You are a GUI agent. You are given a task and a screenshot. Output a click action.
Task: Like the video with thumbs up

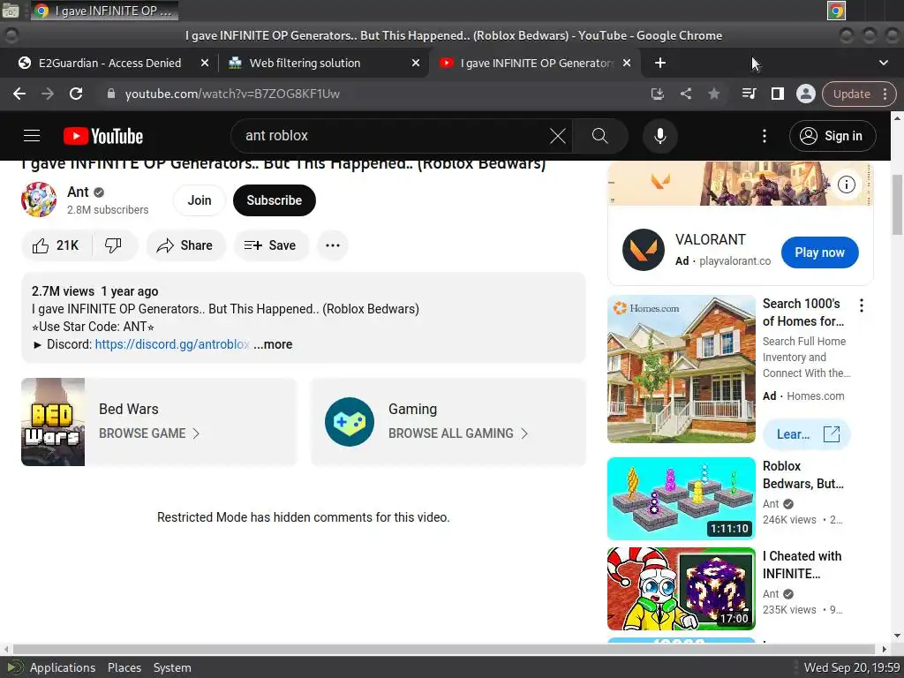[x=56, y=245]
